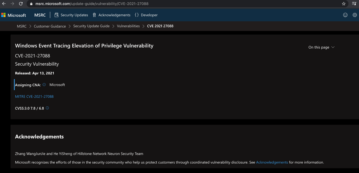The width and height of the screenshot is (359, 173).
Task: Expand the On this page dropdown
Action: click(321, 47)
